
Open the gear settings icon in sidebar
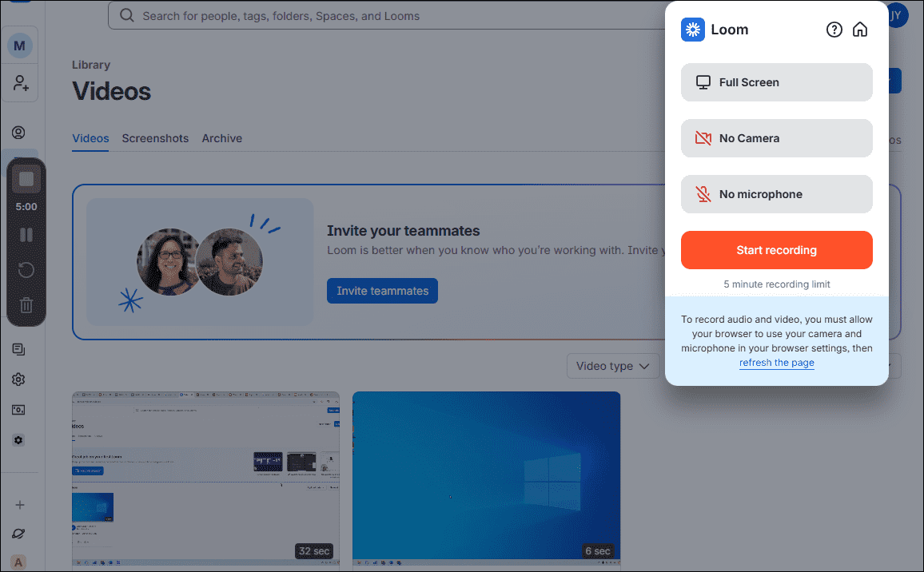19,380
